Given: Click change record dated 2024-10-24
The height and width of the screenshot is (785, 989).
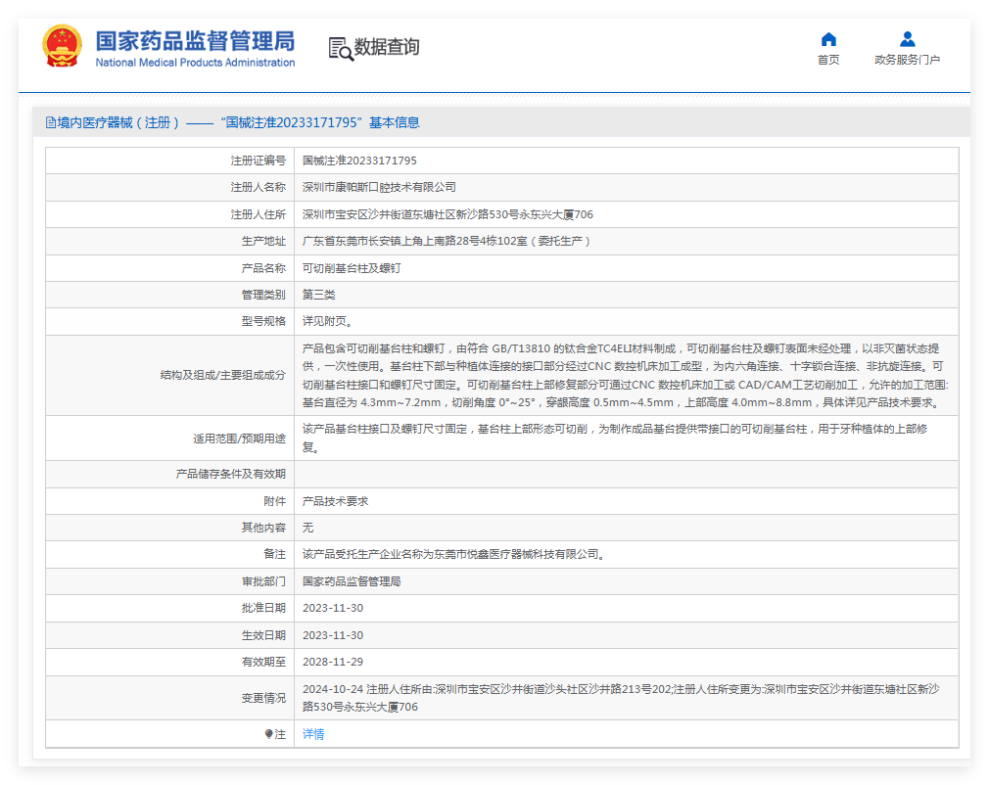Looking at the screenshot, I should pyautogui.click(x=621, y=698).
